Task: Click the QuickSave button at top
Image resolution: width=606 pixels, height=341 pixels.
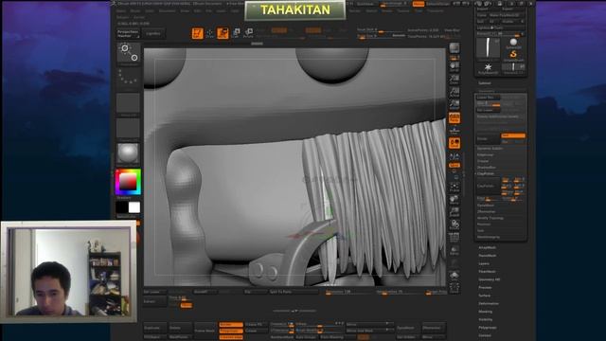Action: coord(365,4)
